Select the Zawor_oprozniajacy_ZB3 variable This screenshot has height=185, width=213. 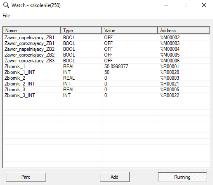29,61
